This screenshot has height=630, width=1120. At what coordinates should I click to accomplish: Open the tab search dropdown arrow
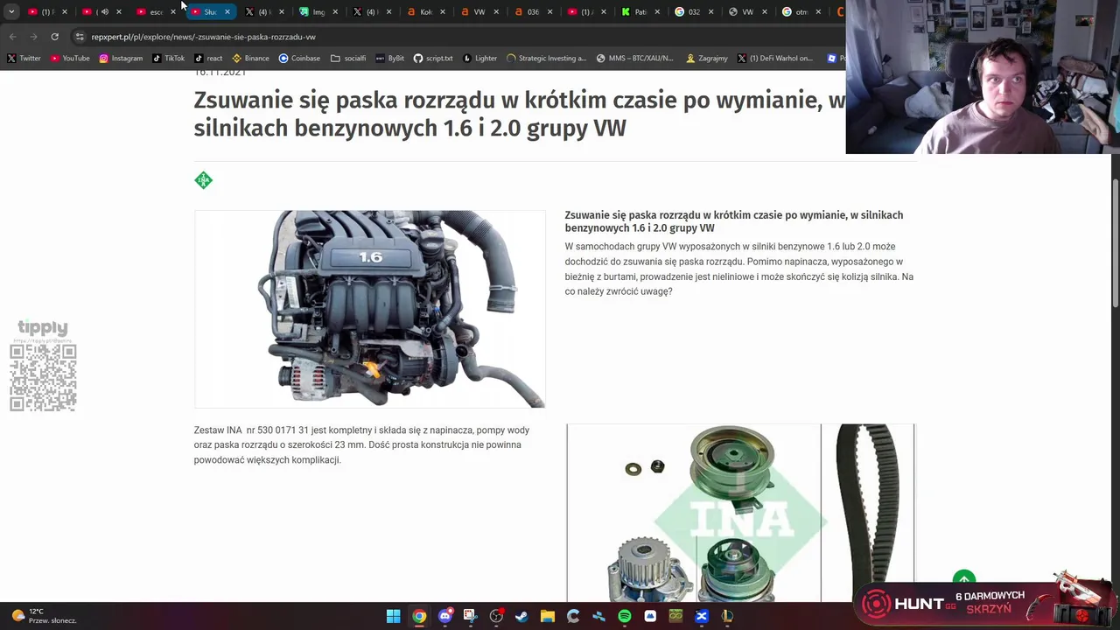[x=11, y=11]
